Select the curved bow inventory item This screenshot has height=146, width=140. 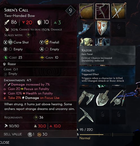[x=86, y=11]
